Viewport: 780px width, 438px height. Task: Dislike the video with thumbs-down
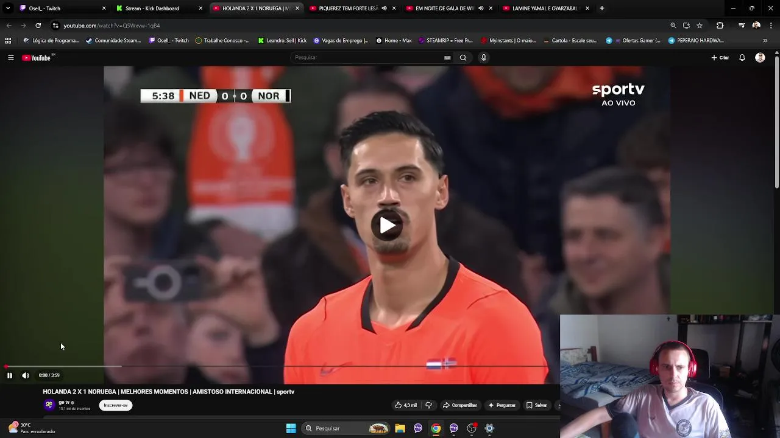pyautogui.click(x=428, y=405)
